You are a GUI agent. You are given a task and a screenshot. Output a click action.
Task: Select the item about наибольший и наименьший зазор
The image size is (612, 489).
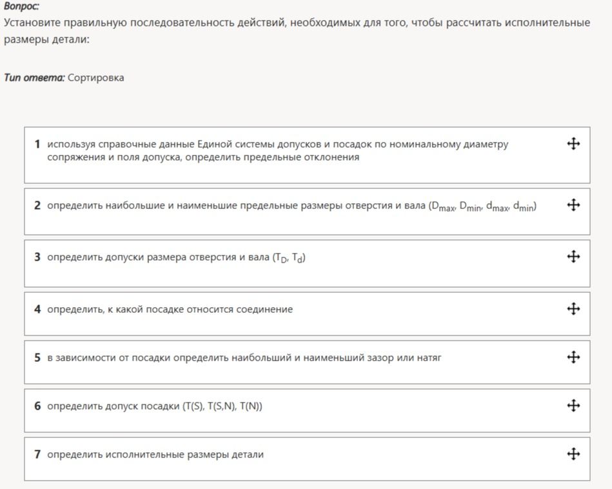tap(307, 362)
